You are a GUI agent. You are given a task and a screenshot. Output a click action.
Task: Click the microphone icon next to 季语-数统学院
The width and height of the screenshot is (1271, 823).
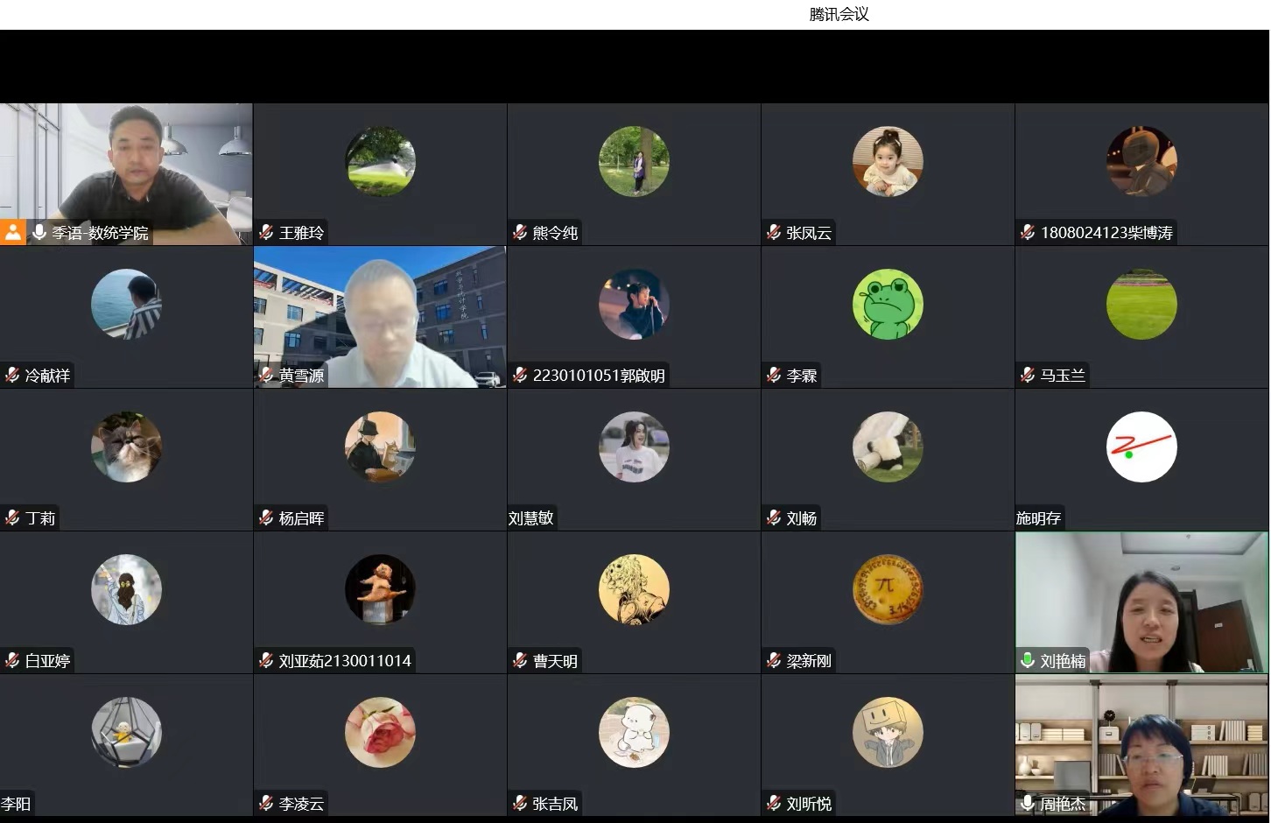coord(39,233)
